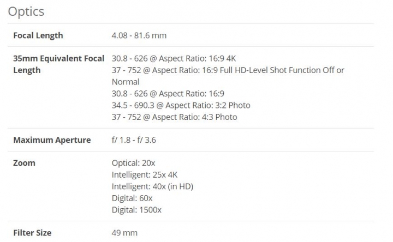The width and height of the screenshot is (393, 242).
Task: Click the Optics section heading
Action: [x=26, y=11]
